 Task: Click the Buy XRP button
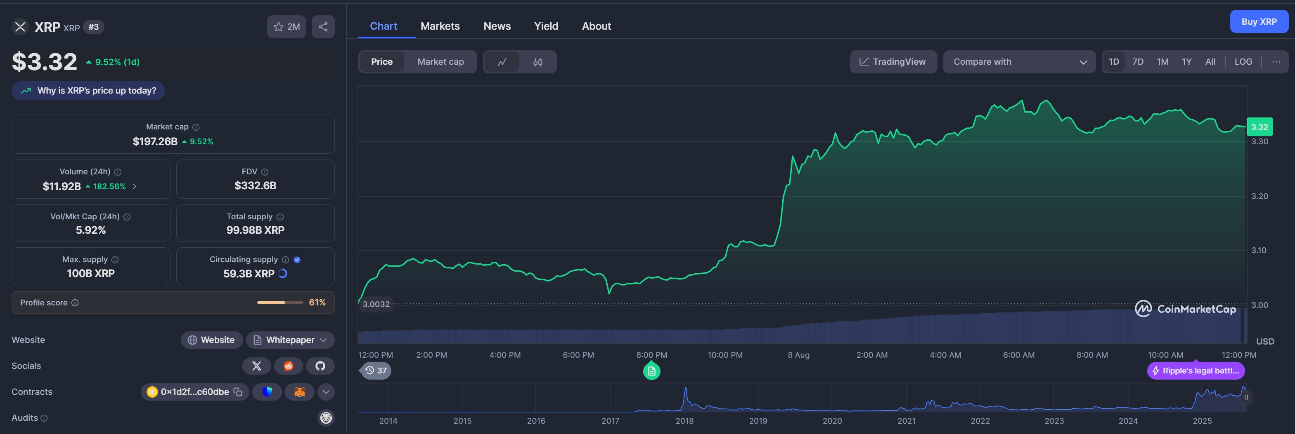click(1259, 21)
